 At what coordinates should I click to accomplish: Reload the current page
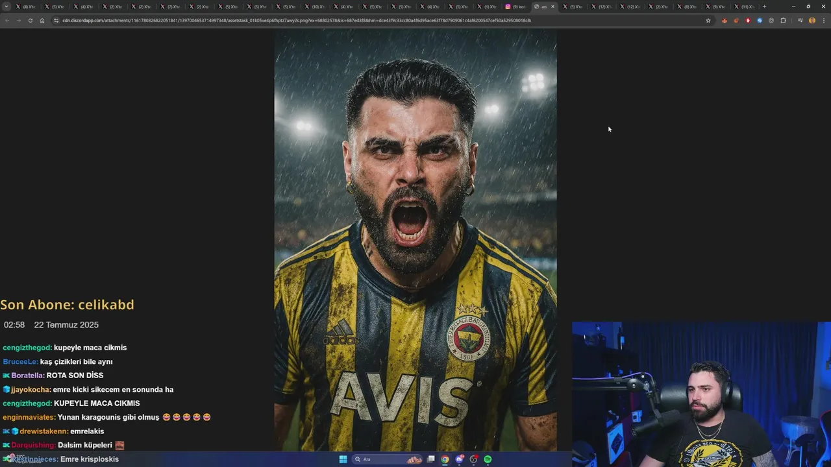pos(30,20)
